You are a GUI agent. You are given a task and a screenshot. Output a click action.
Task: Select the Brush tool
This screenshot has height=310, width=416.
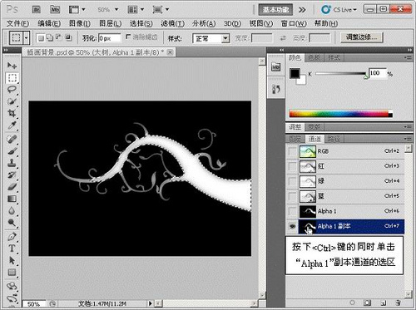coord(12,151)
